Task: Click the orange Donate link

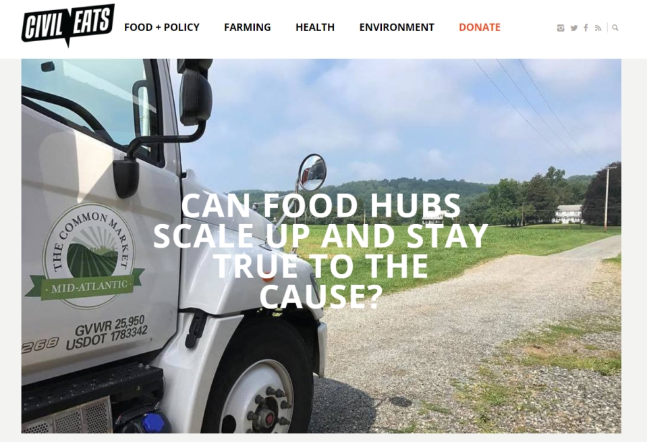Action: [x=480, y=27]
